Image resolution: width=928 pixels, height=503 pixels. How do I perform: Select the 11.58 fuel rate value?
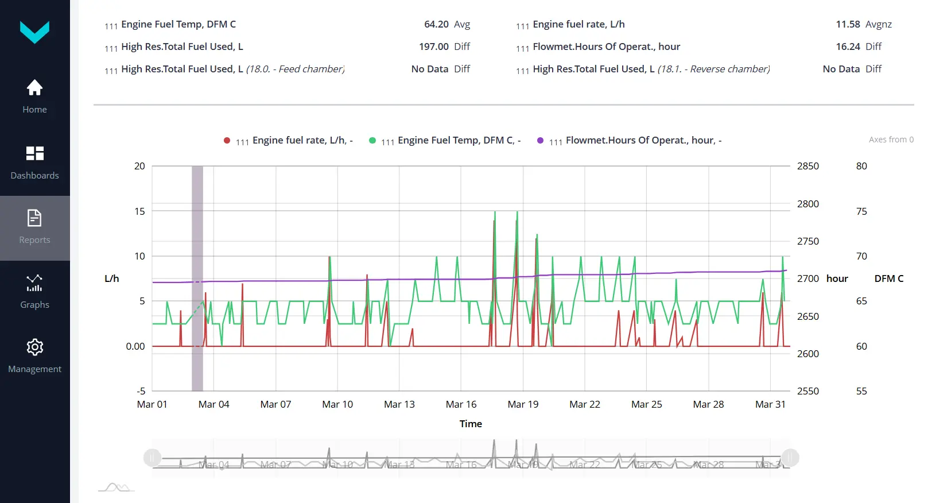848,24
